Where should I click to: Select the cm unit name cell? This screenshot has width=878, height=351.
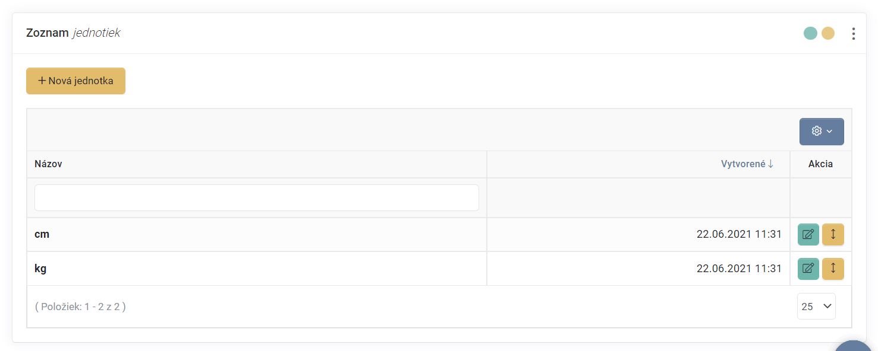click(x=42, y=234)
